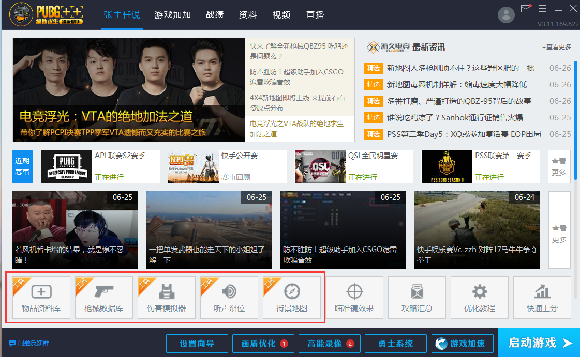Click the news panel vertical scrollbar
Screen dimensions: 580x357
coord(575,120)
